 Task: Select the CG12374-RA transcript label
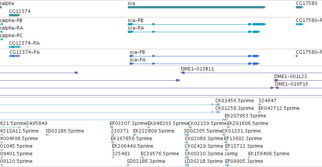pyautogui.click(x=25, y=43)
